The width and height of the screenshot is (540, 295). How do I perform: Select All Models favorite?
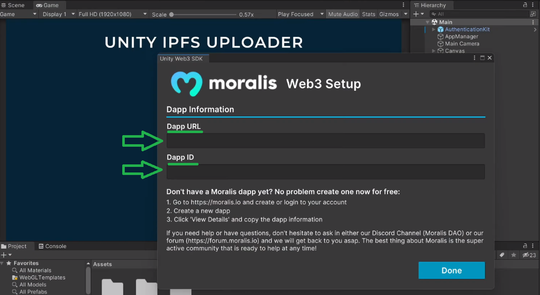(x=33, y=285)
